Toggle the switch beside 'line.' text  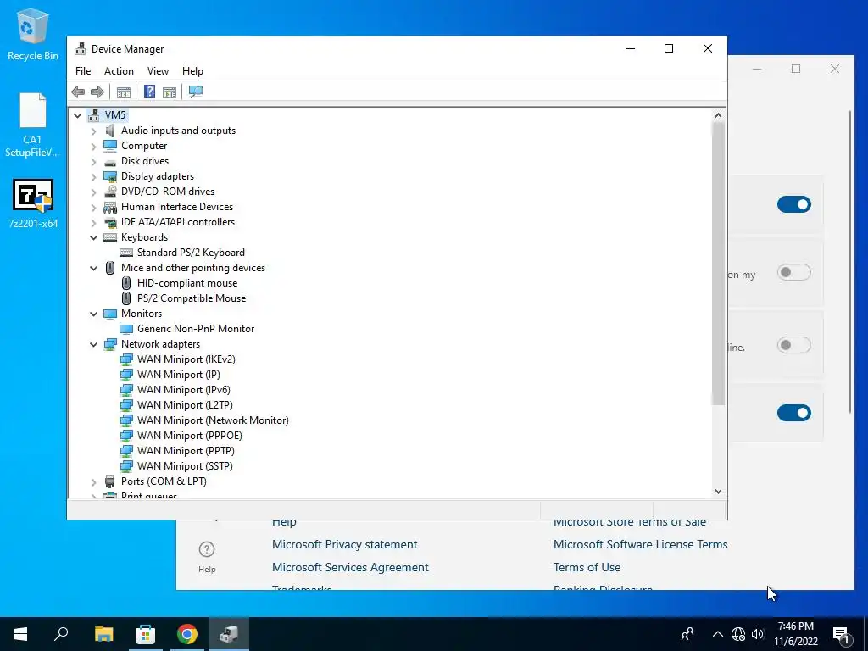tap(793, 346)
